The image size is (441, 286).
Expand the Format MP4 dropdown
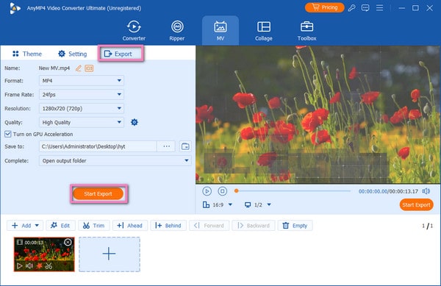coord(82,81)
